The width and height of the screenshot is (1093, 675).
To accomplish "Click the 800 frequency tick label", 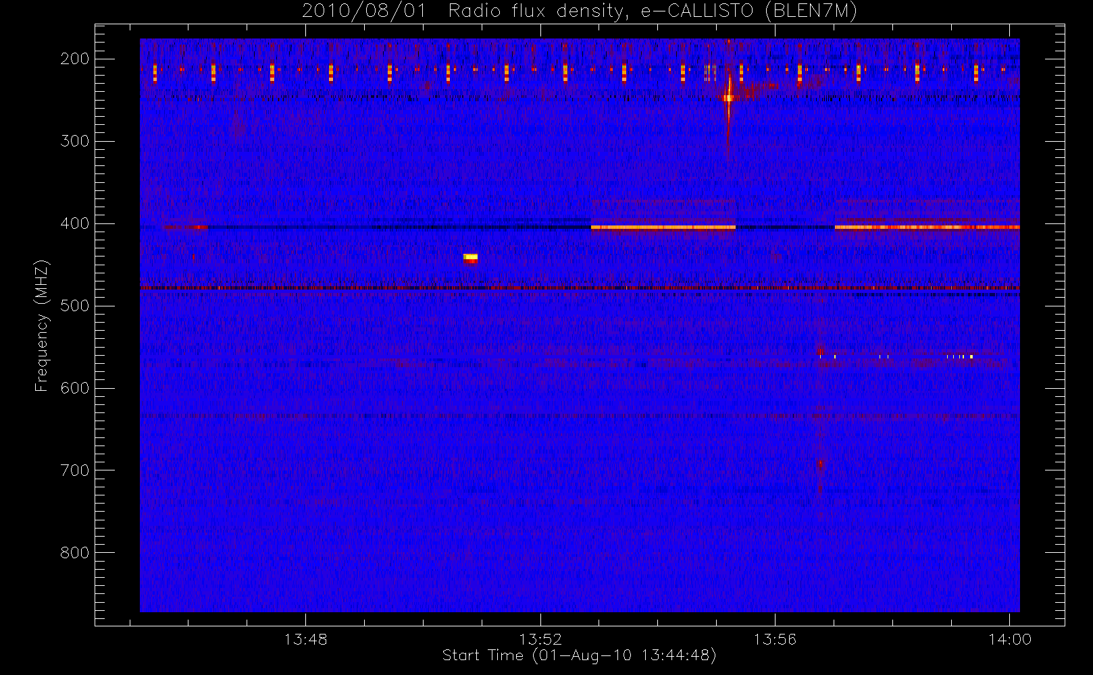I will click(74, 553).
